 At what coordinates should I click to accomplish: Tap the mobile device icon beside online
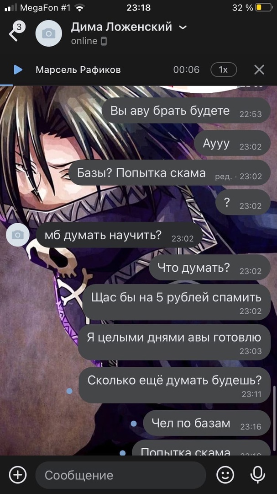104,41
